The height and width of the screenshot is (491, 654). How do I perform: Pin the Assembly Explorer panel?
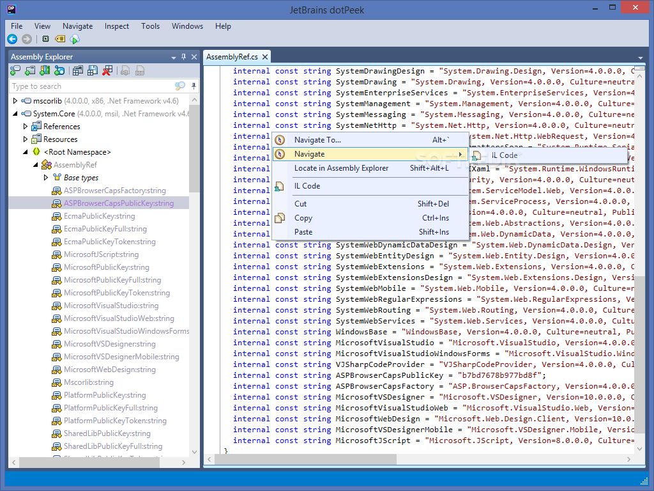(x=183, y=57)
